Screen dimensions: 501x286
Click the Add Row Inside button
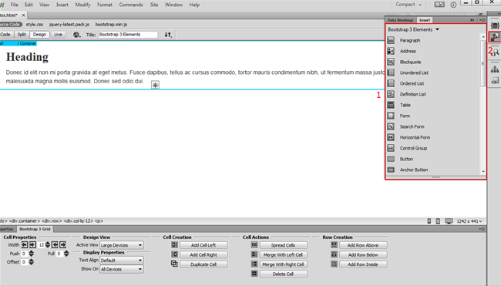(x=363, y=264)
